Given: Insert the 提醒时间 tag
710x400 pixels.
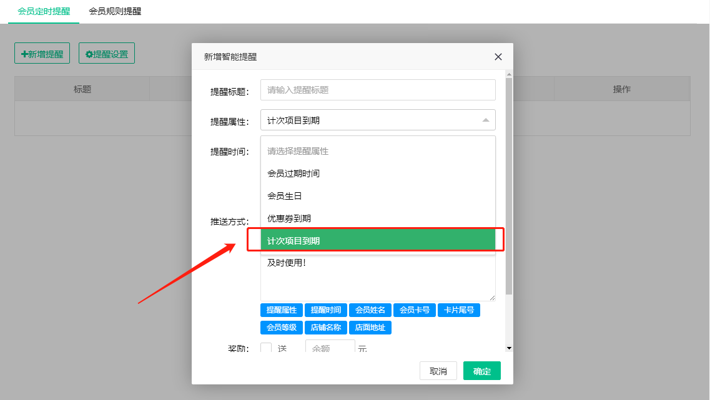Looking at the screenshot, I should click(326, 310).
